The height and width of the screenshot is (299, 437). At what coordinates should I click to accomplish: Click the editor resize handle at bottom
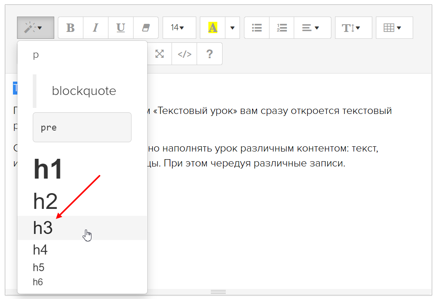coord(218,292)
